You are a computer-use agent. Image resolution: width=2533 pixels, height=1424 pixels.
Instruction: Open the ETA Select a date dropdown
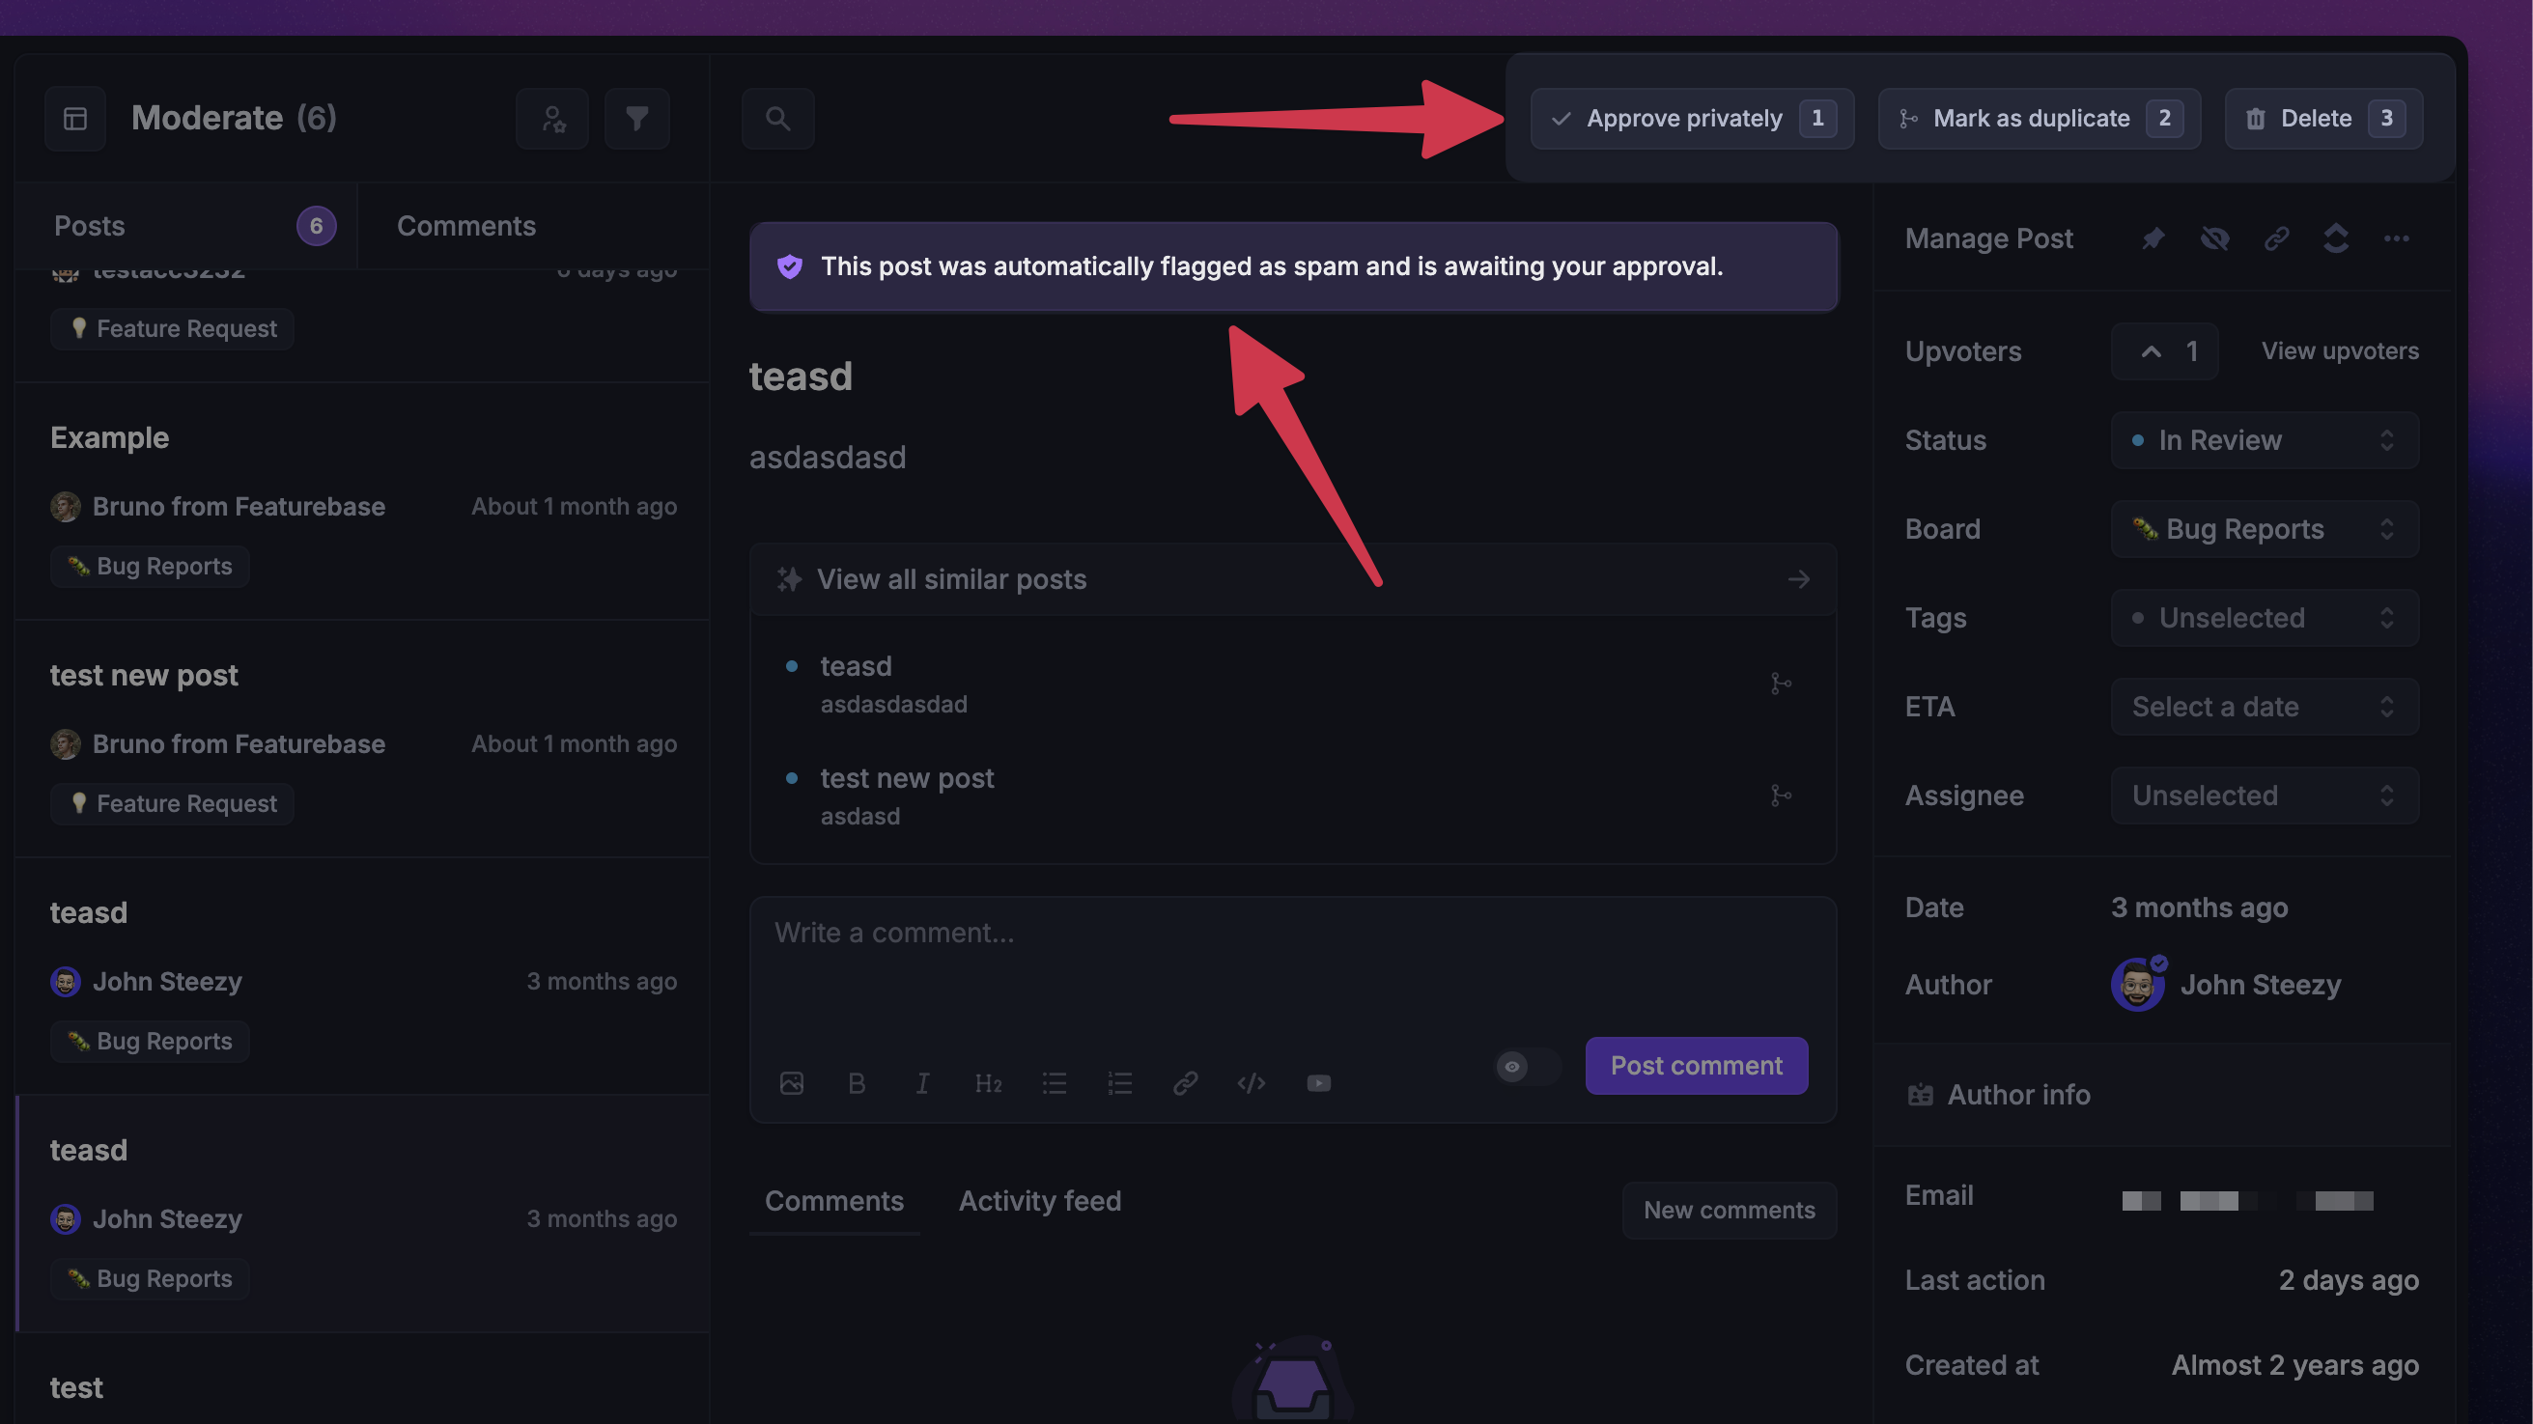click(2265, 707)
